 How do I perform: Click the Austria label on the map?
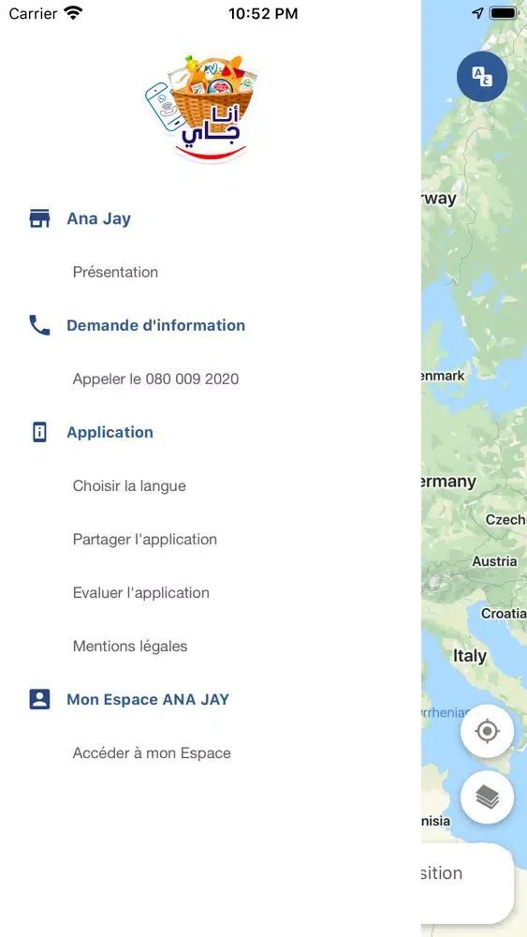(494, 561)
